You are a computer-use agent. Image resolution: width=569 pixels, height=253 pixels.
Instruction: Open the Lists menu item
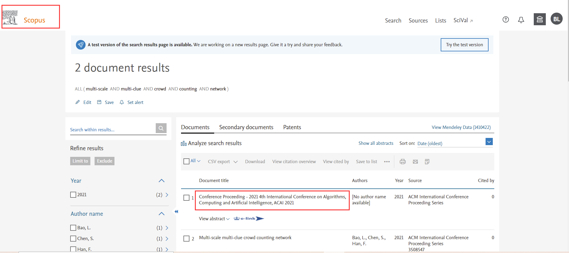[441, 20]
